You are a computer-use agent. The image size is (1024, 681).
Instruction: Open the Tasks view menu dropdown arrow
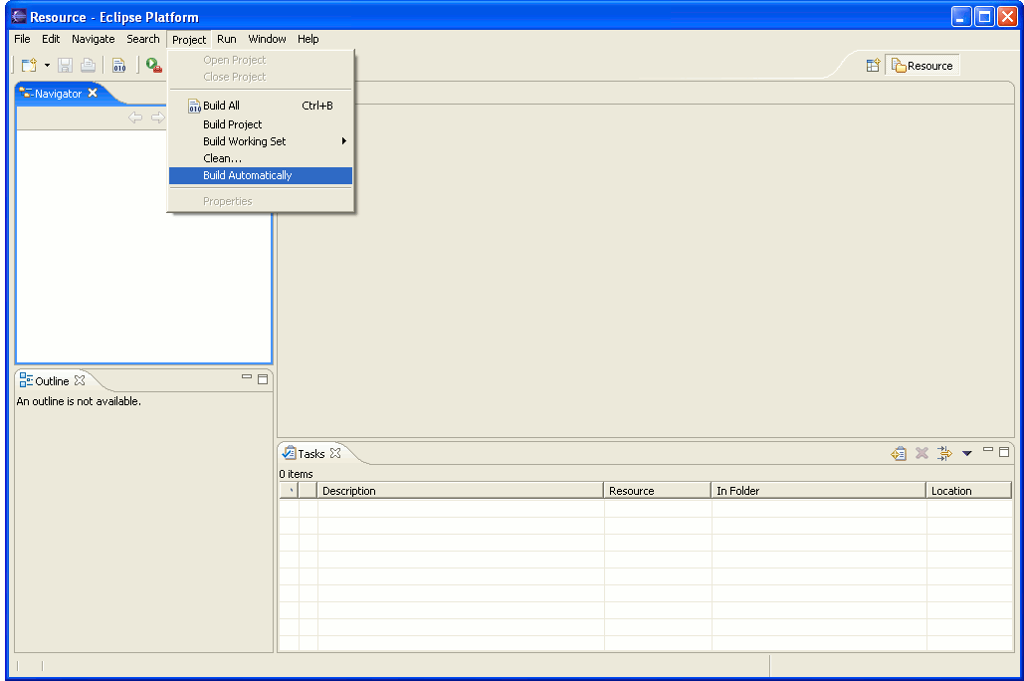(x=967, y=453)
